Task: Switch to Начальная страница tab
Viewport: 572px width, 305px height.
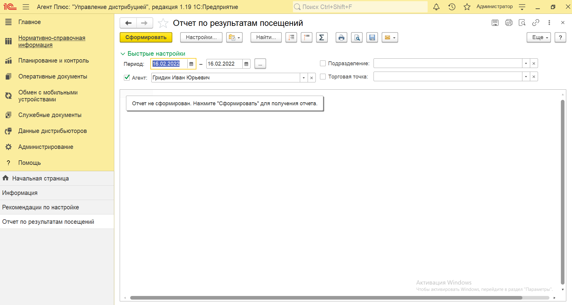Action: click(40, 178)
